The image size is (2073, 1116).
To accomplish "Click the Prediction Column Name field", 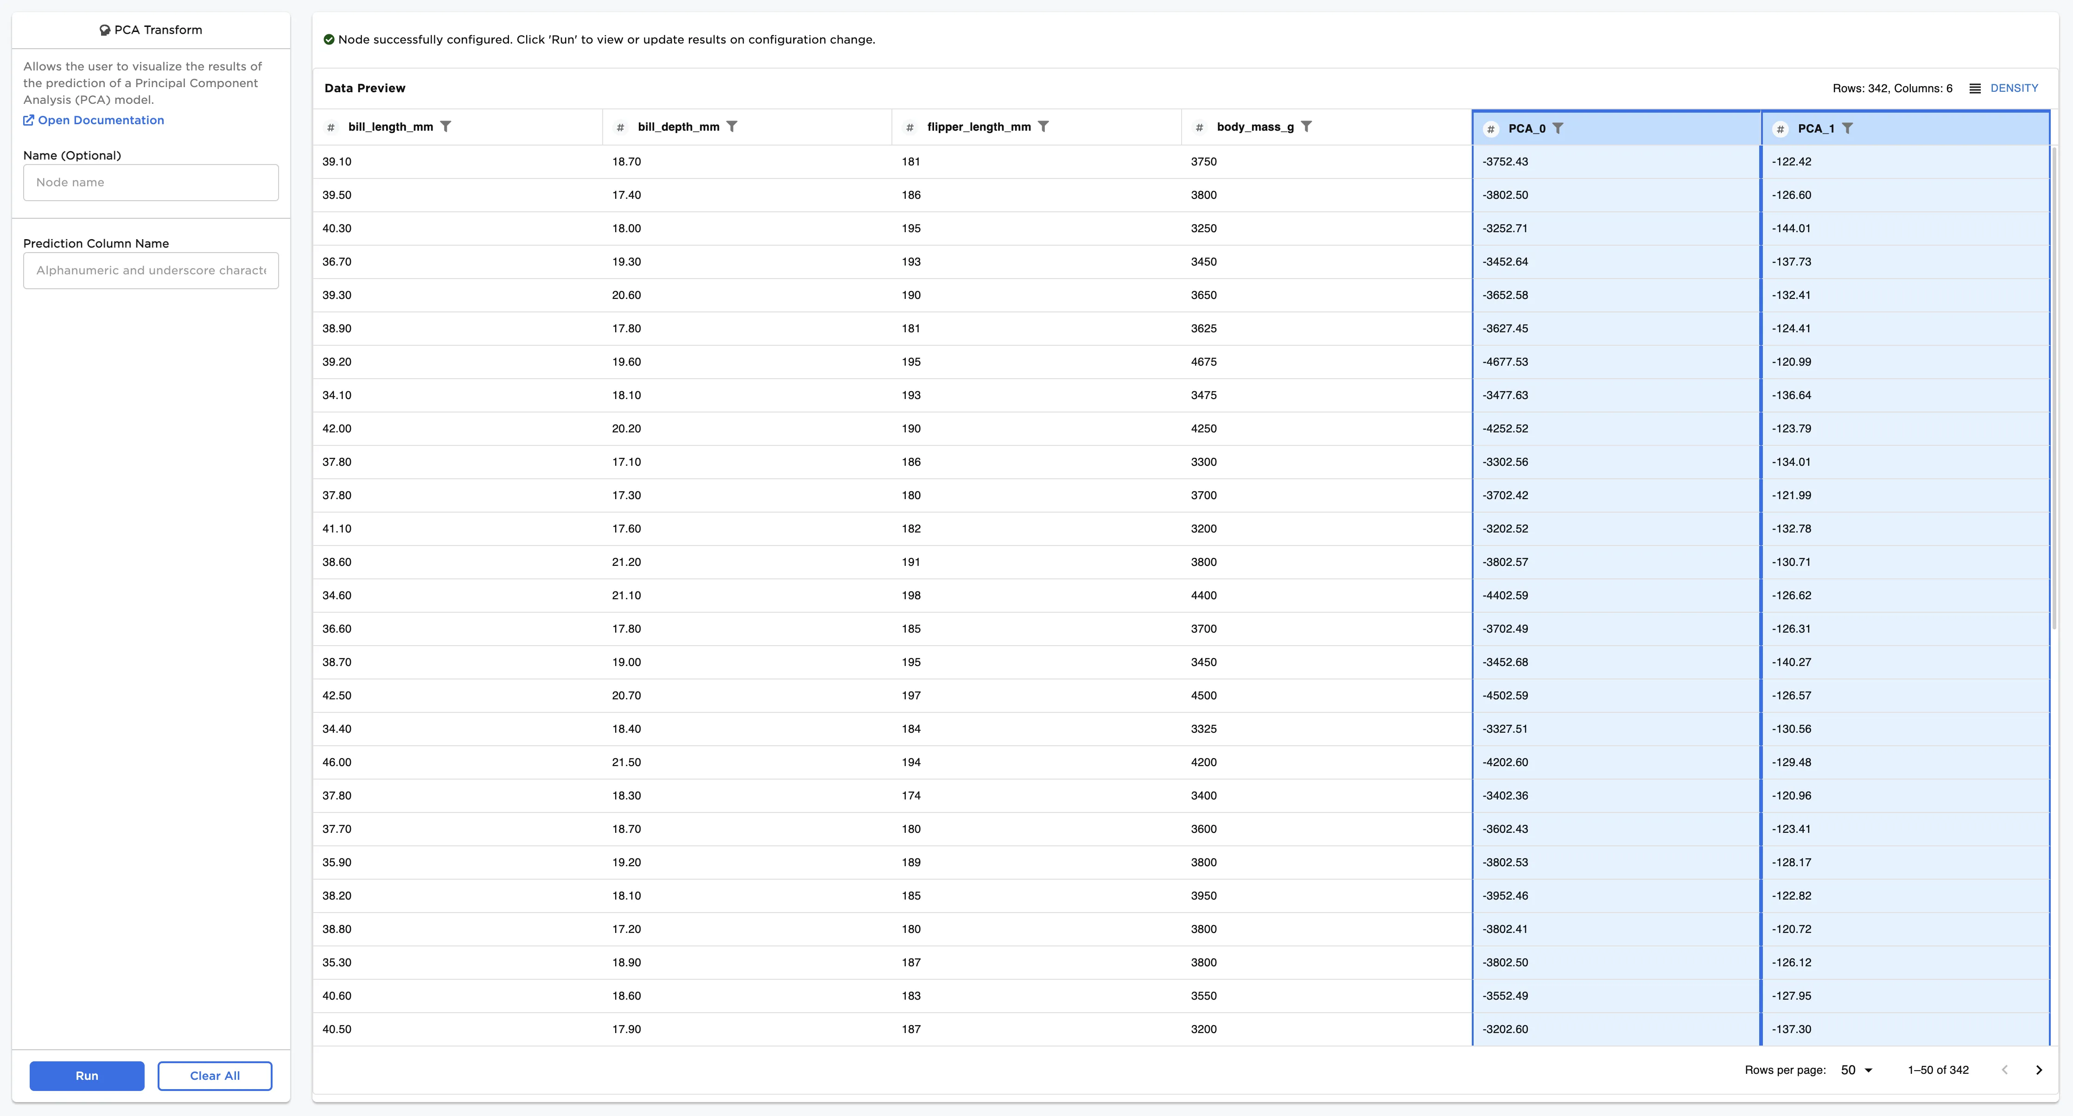I will click(151, 270).
